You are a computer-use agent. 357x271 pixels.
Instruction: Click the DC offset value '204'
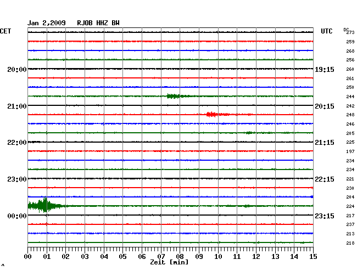pos(350,197)
